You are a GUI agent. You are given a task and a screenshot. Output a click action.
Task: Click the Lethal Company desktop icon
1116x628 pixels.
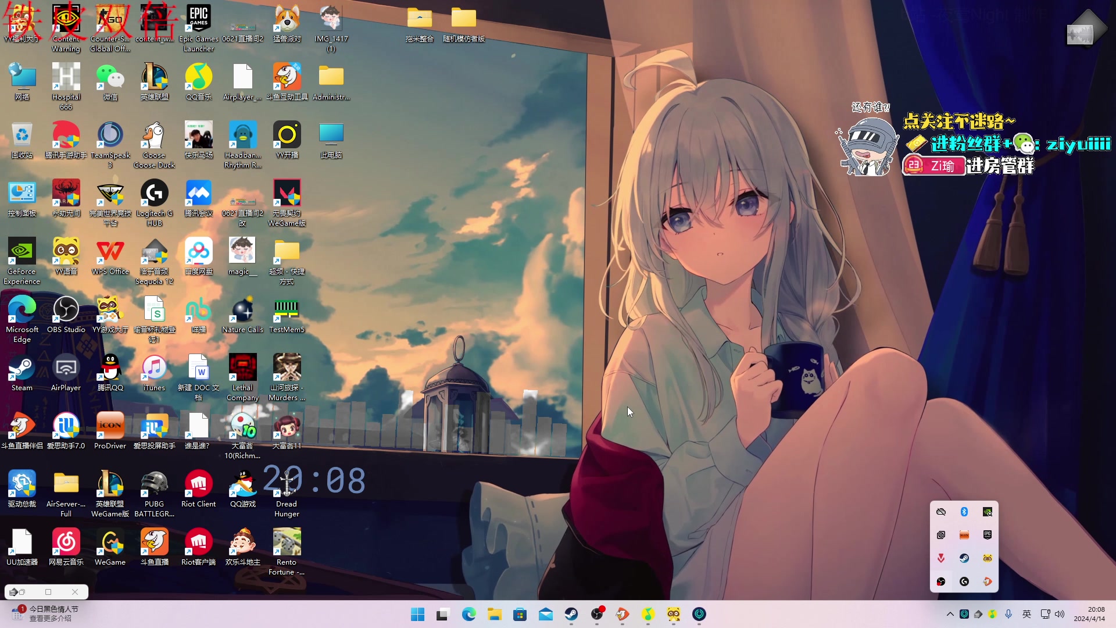click(243, 377)
